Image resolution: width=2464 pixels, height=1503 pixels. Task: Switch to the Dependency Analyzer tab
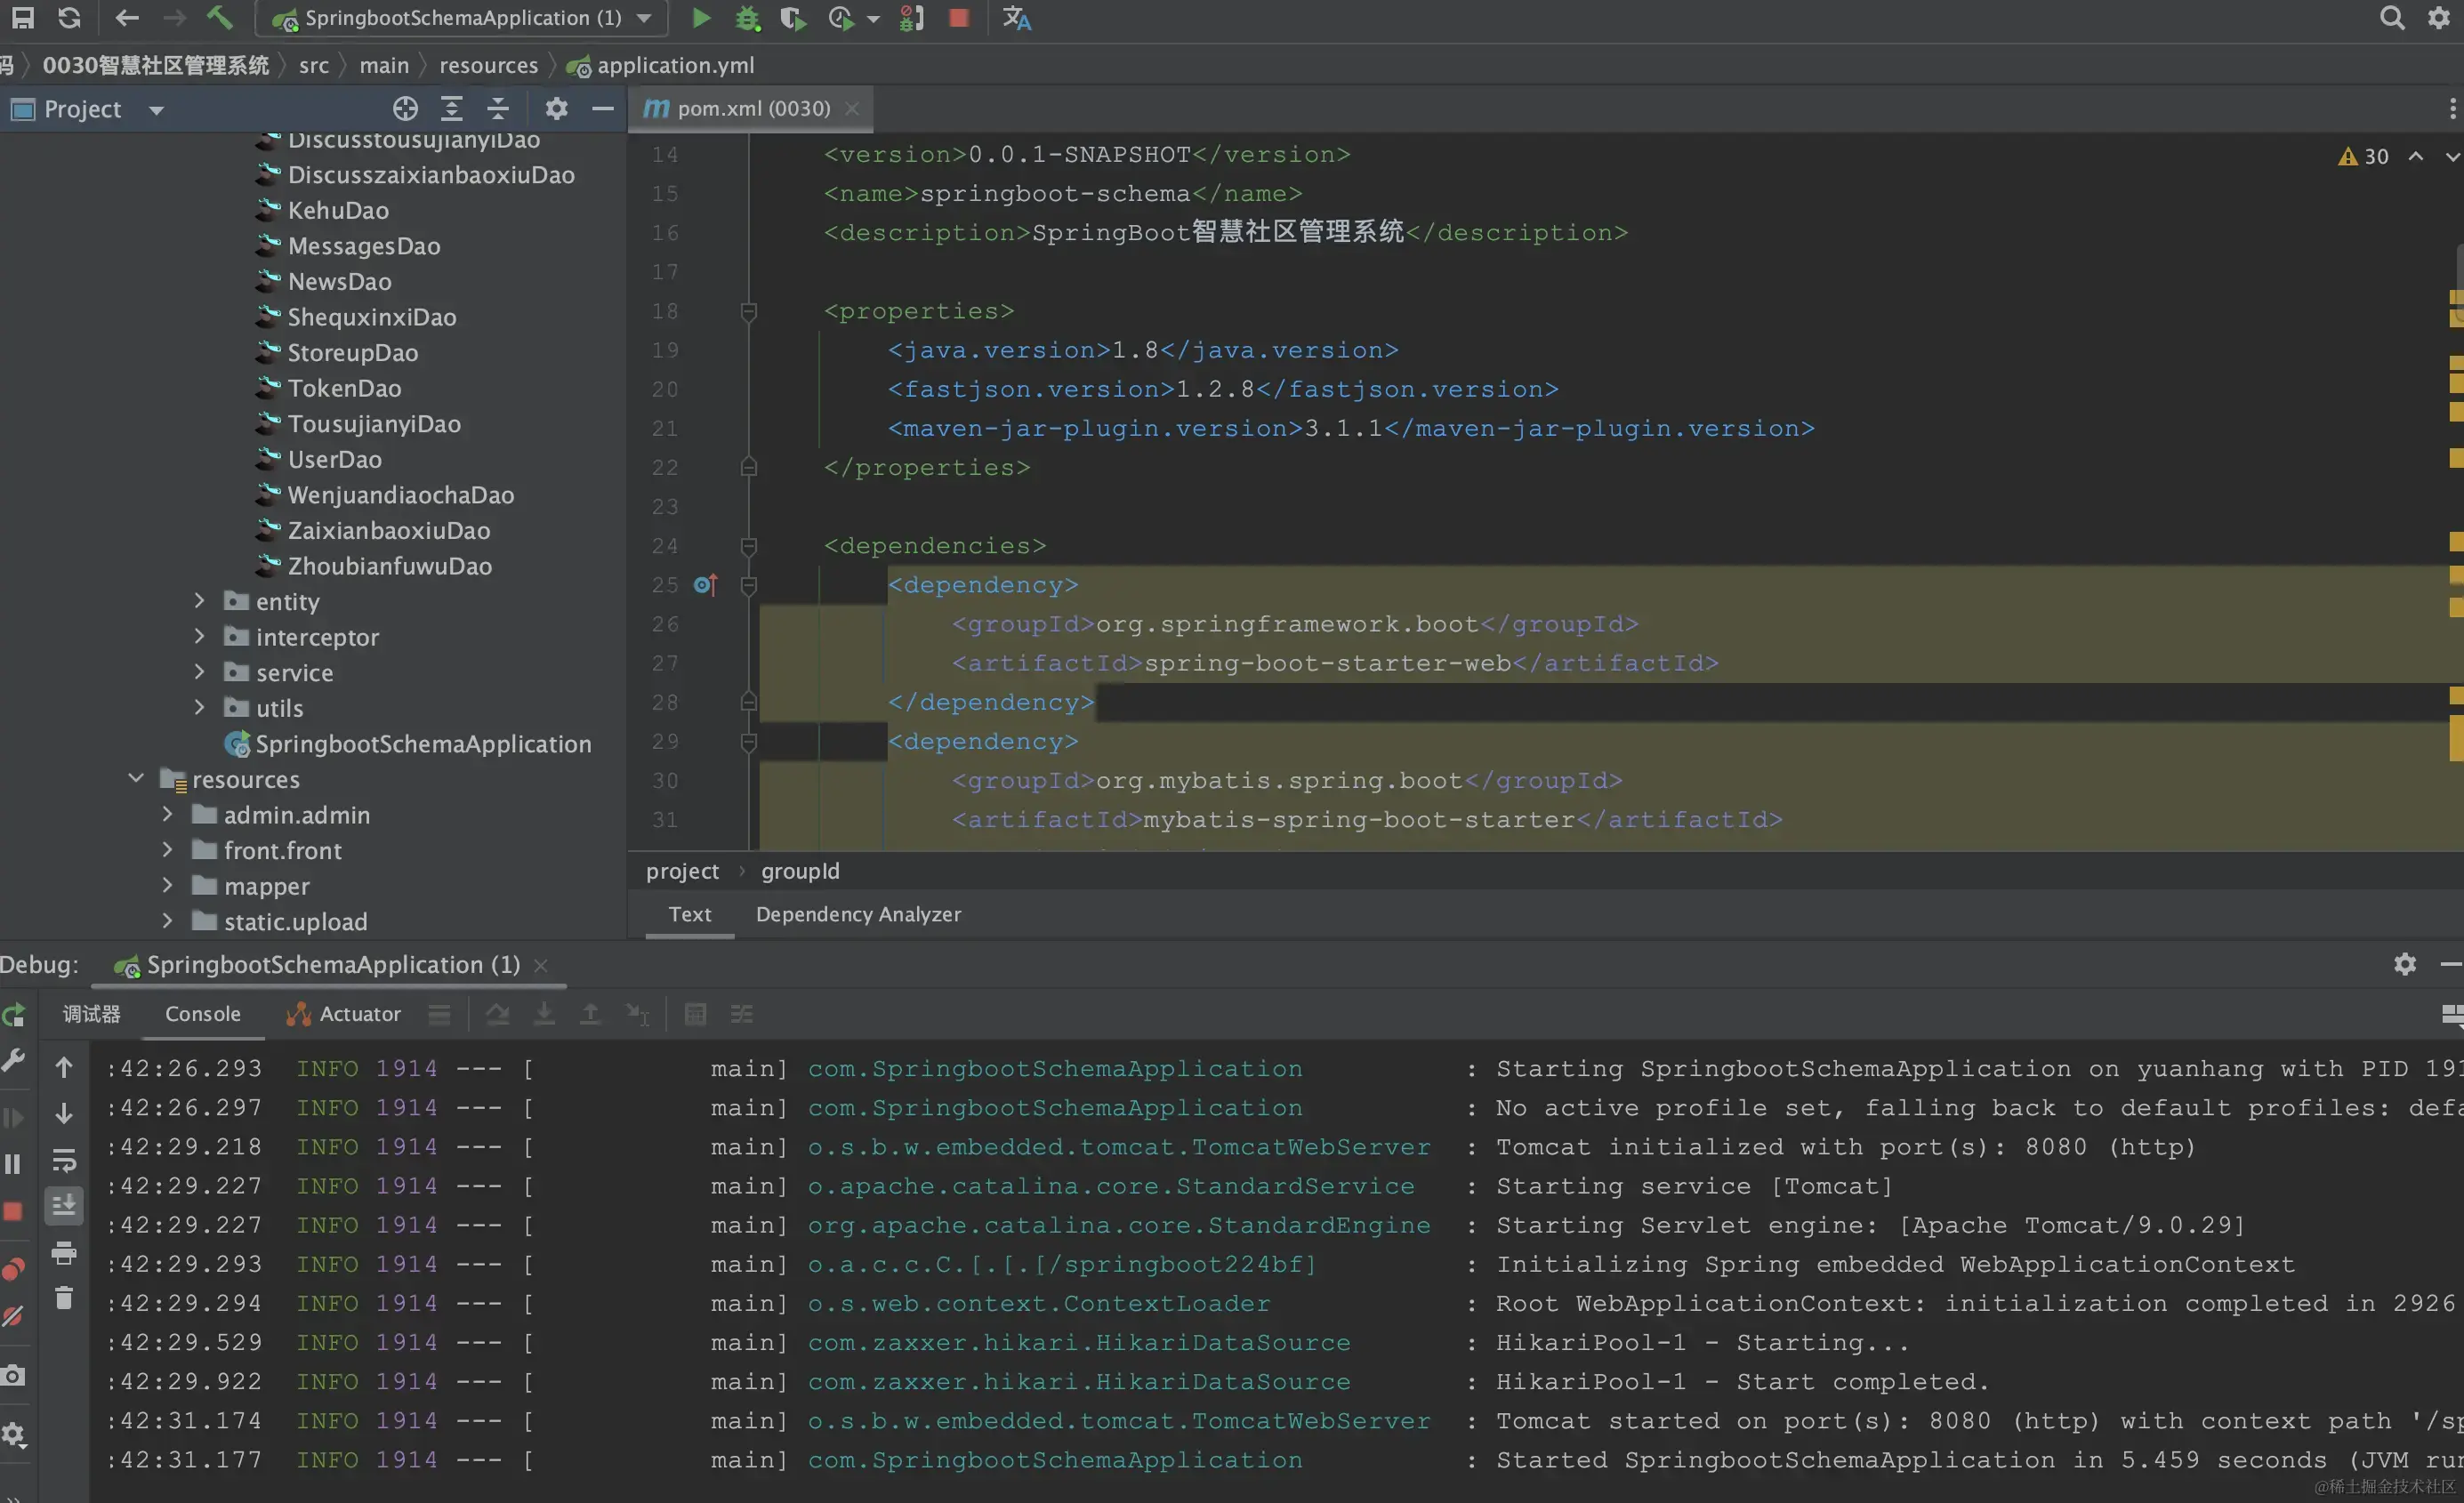coord(858,914)
